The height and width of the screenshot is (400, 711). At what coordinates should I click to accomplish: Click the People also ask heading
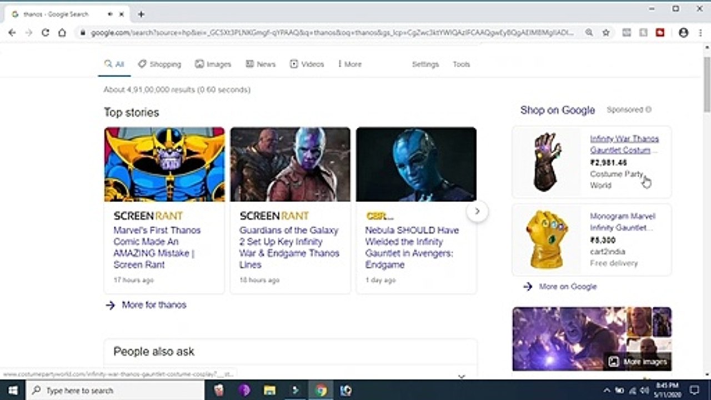point(154,351)
